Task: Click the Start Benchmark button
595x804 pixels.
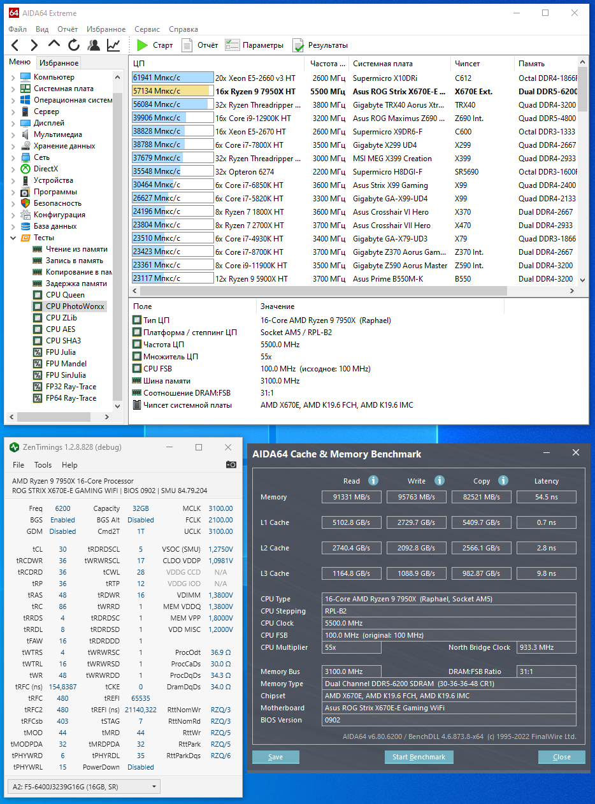Action: (419, 757)
